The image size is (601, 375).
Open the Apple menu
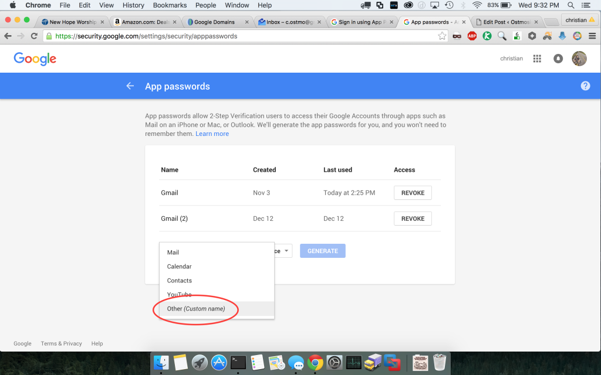13,5
